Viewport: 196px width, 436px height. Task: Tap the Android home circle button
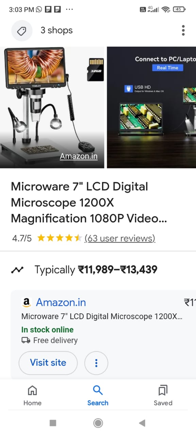[98, 423]
